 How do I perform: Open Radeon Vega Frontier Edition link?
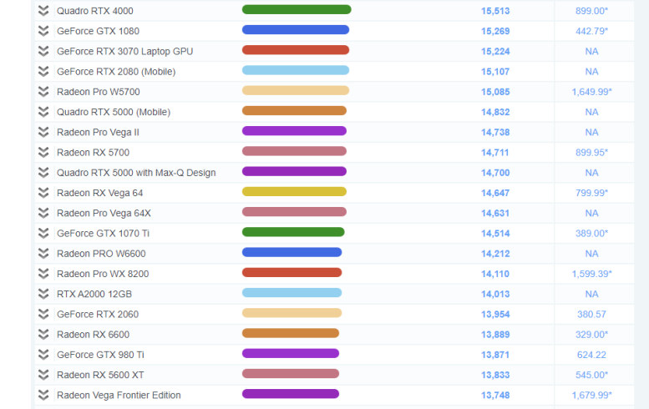coord(119,395)
